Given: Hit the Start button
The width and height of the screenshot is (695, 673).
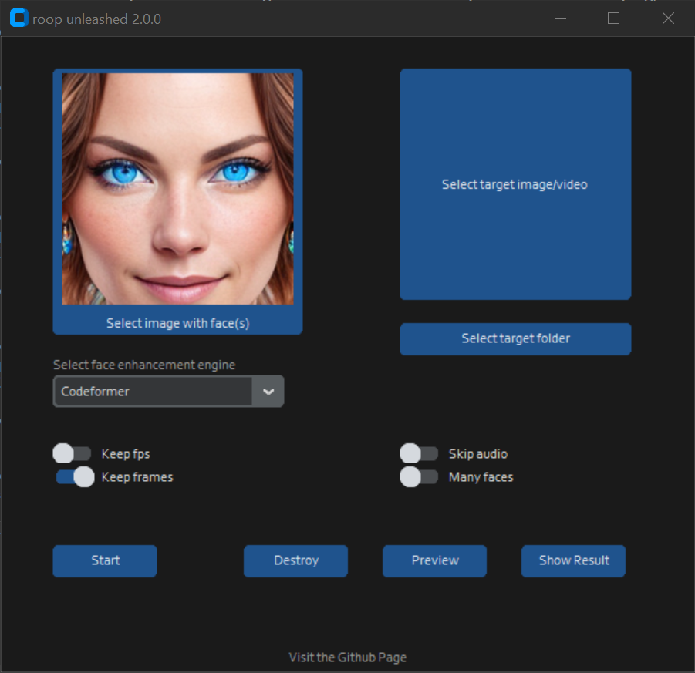Looking at the screenshot, I should tap(105, 560).
